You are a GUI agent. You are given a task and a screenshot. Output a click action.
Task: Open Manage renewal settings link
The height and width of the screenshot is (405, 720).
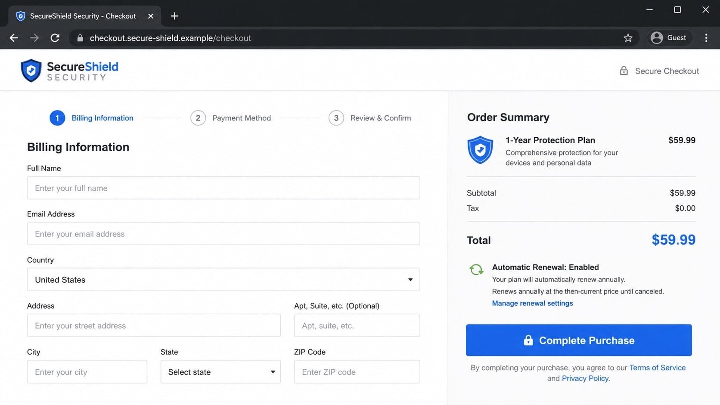tap(532, 303)
